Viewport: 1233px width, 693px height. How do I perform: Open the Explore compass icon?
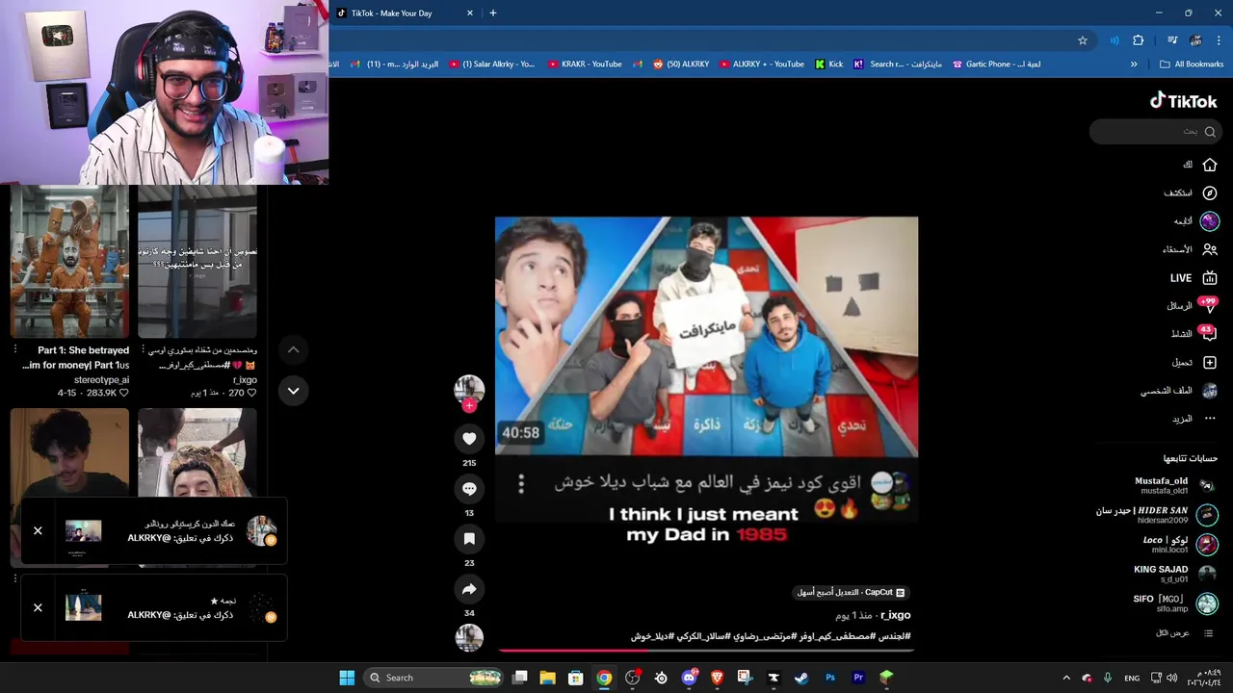[x=1209, y=192]
